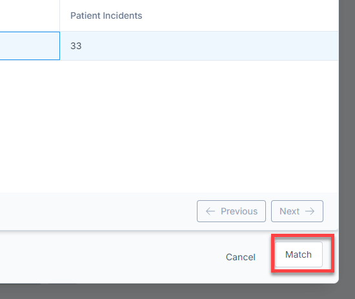Click the empty table area under row 33
355x299 pixels.
[x=169, y=127]
